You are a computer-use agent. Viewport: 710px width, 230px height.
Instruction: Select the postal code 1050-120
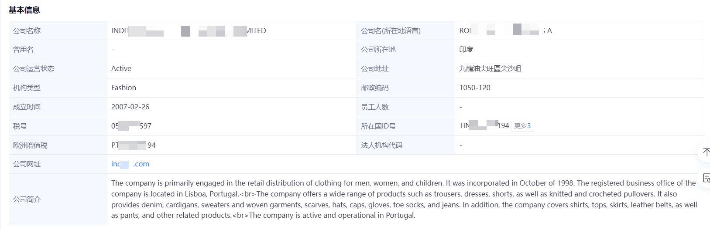[x=475, y=88]
